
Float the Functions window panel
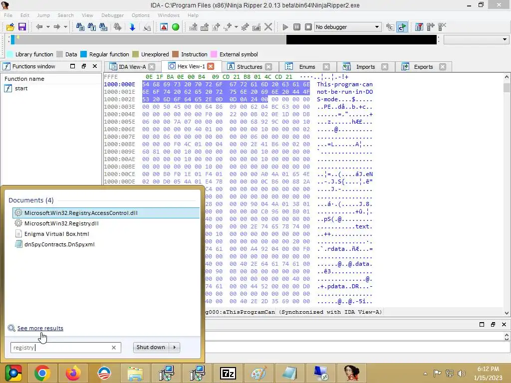coord(84,66)
